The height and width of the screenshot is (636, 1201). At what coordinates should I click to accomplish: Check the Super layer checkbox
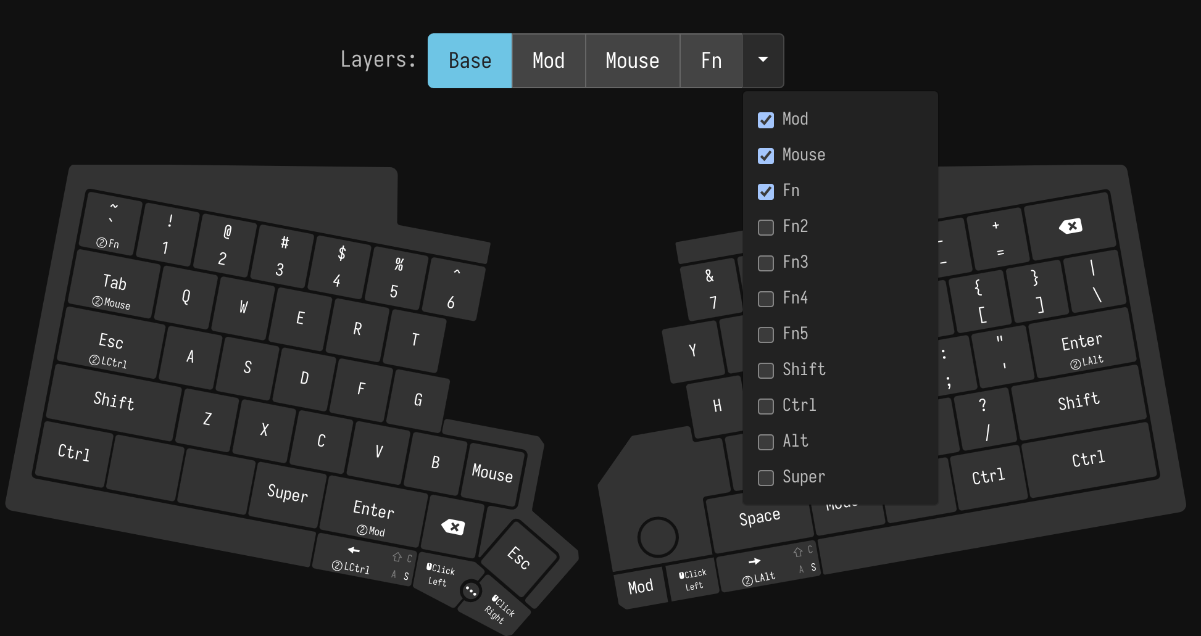[766, 477]
